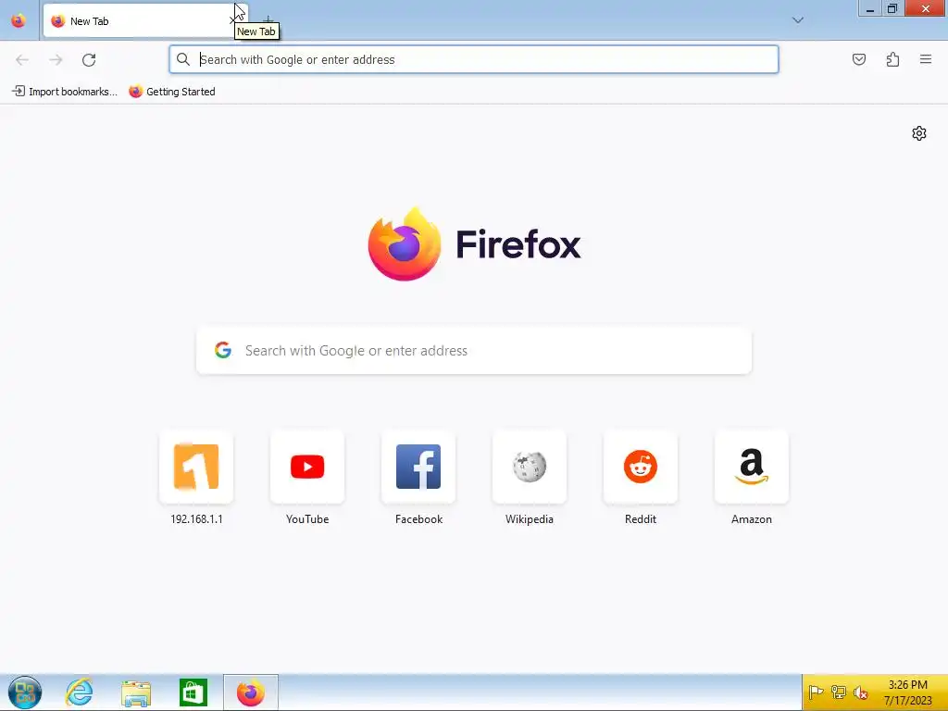Screen dimensions: 948x711
Task: Select the New Tab tab
Action: 145,21
